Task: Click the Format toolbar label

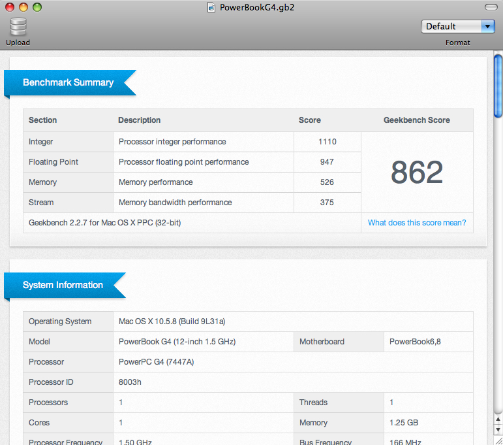Action: point(457,42)
